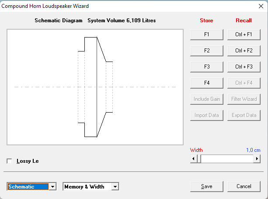This screenshot has width=268, height=199.
Task: Store settings to memory F1
Action: (207, 34)
